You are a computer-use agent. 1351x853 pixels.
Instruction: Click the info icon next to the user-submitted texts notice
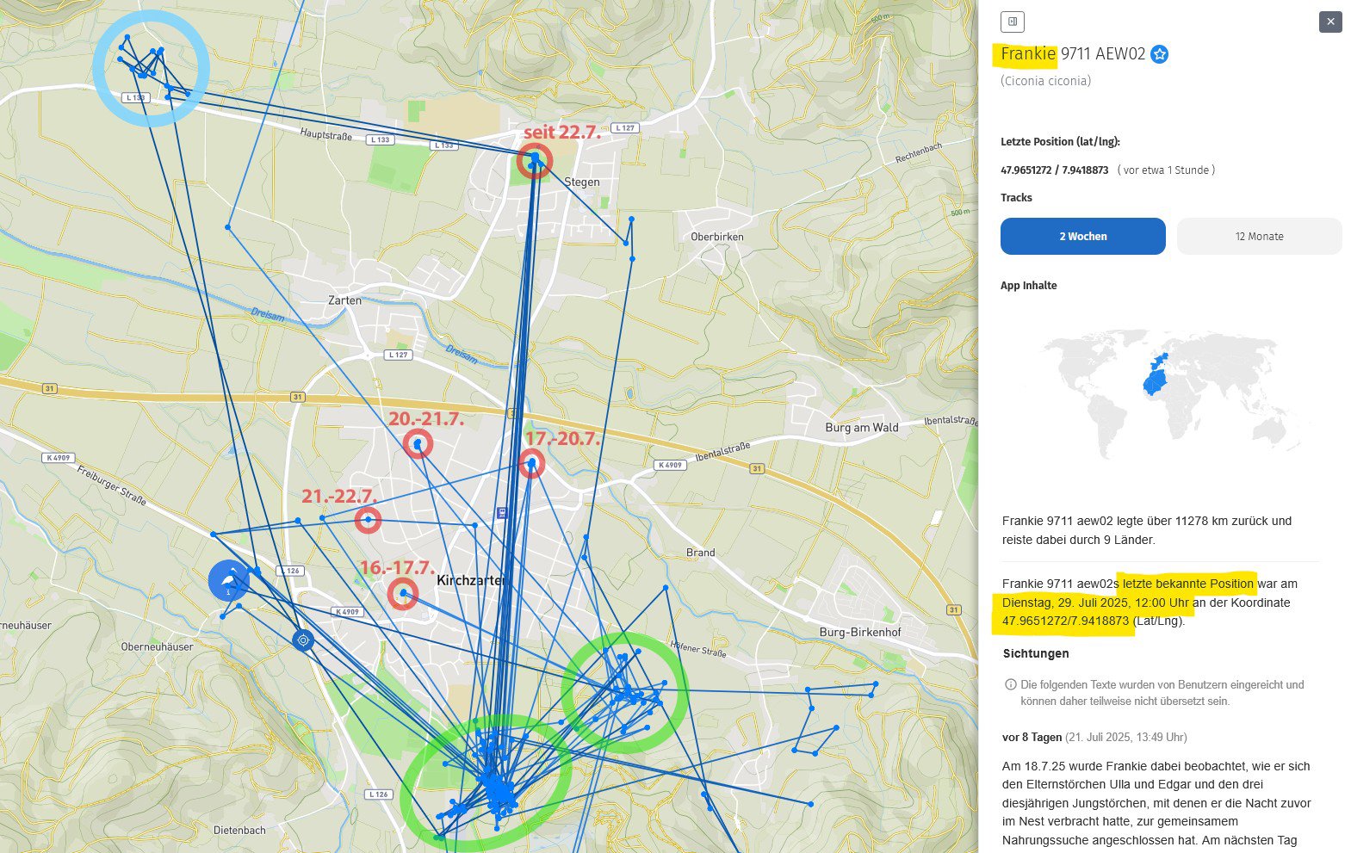[x=1010, y=685]
